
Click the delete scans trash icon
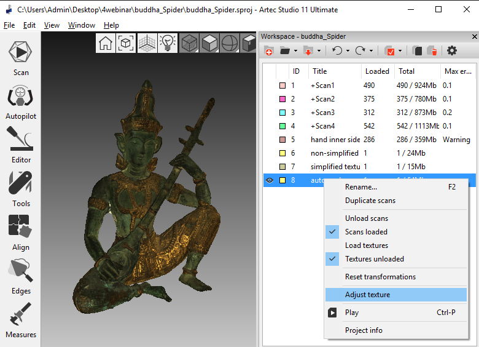click(x=432, y=51)
